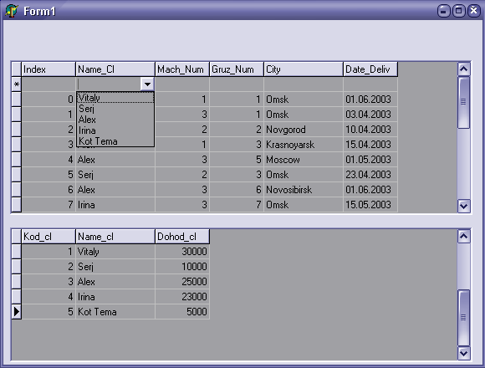Click the Novosibirsk city cell
The image size is (485, 368).
(x=304, y=190)
